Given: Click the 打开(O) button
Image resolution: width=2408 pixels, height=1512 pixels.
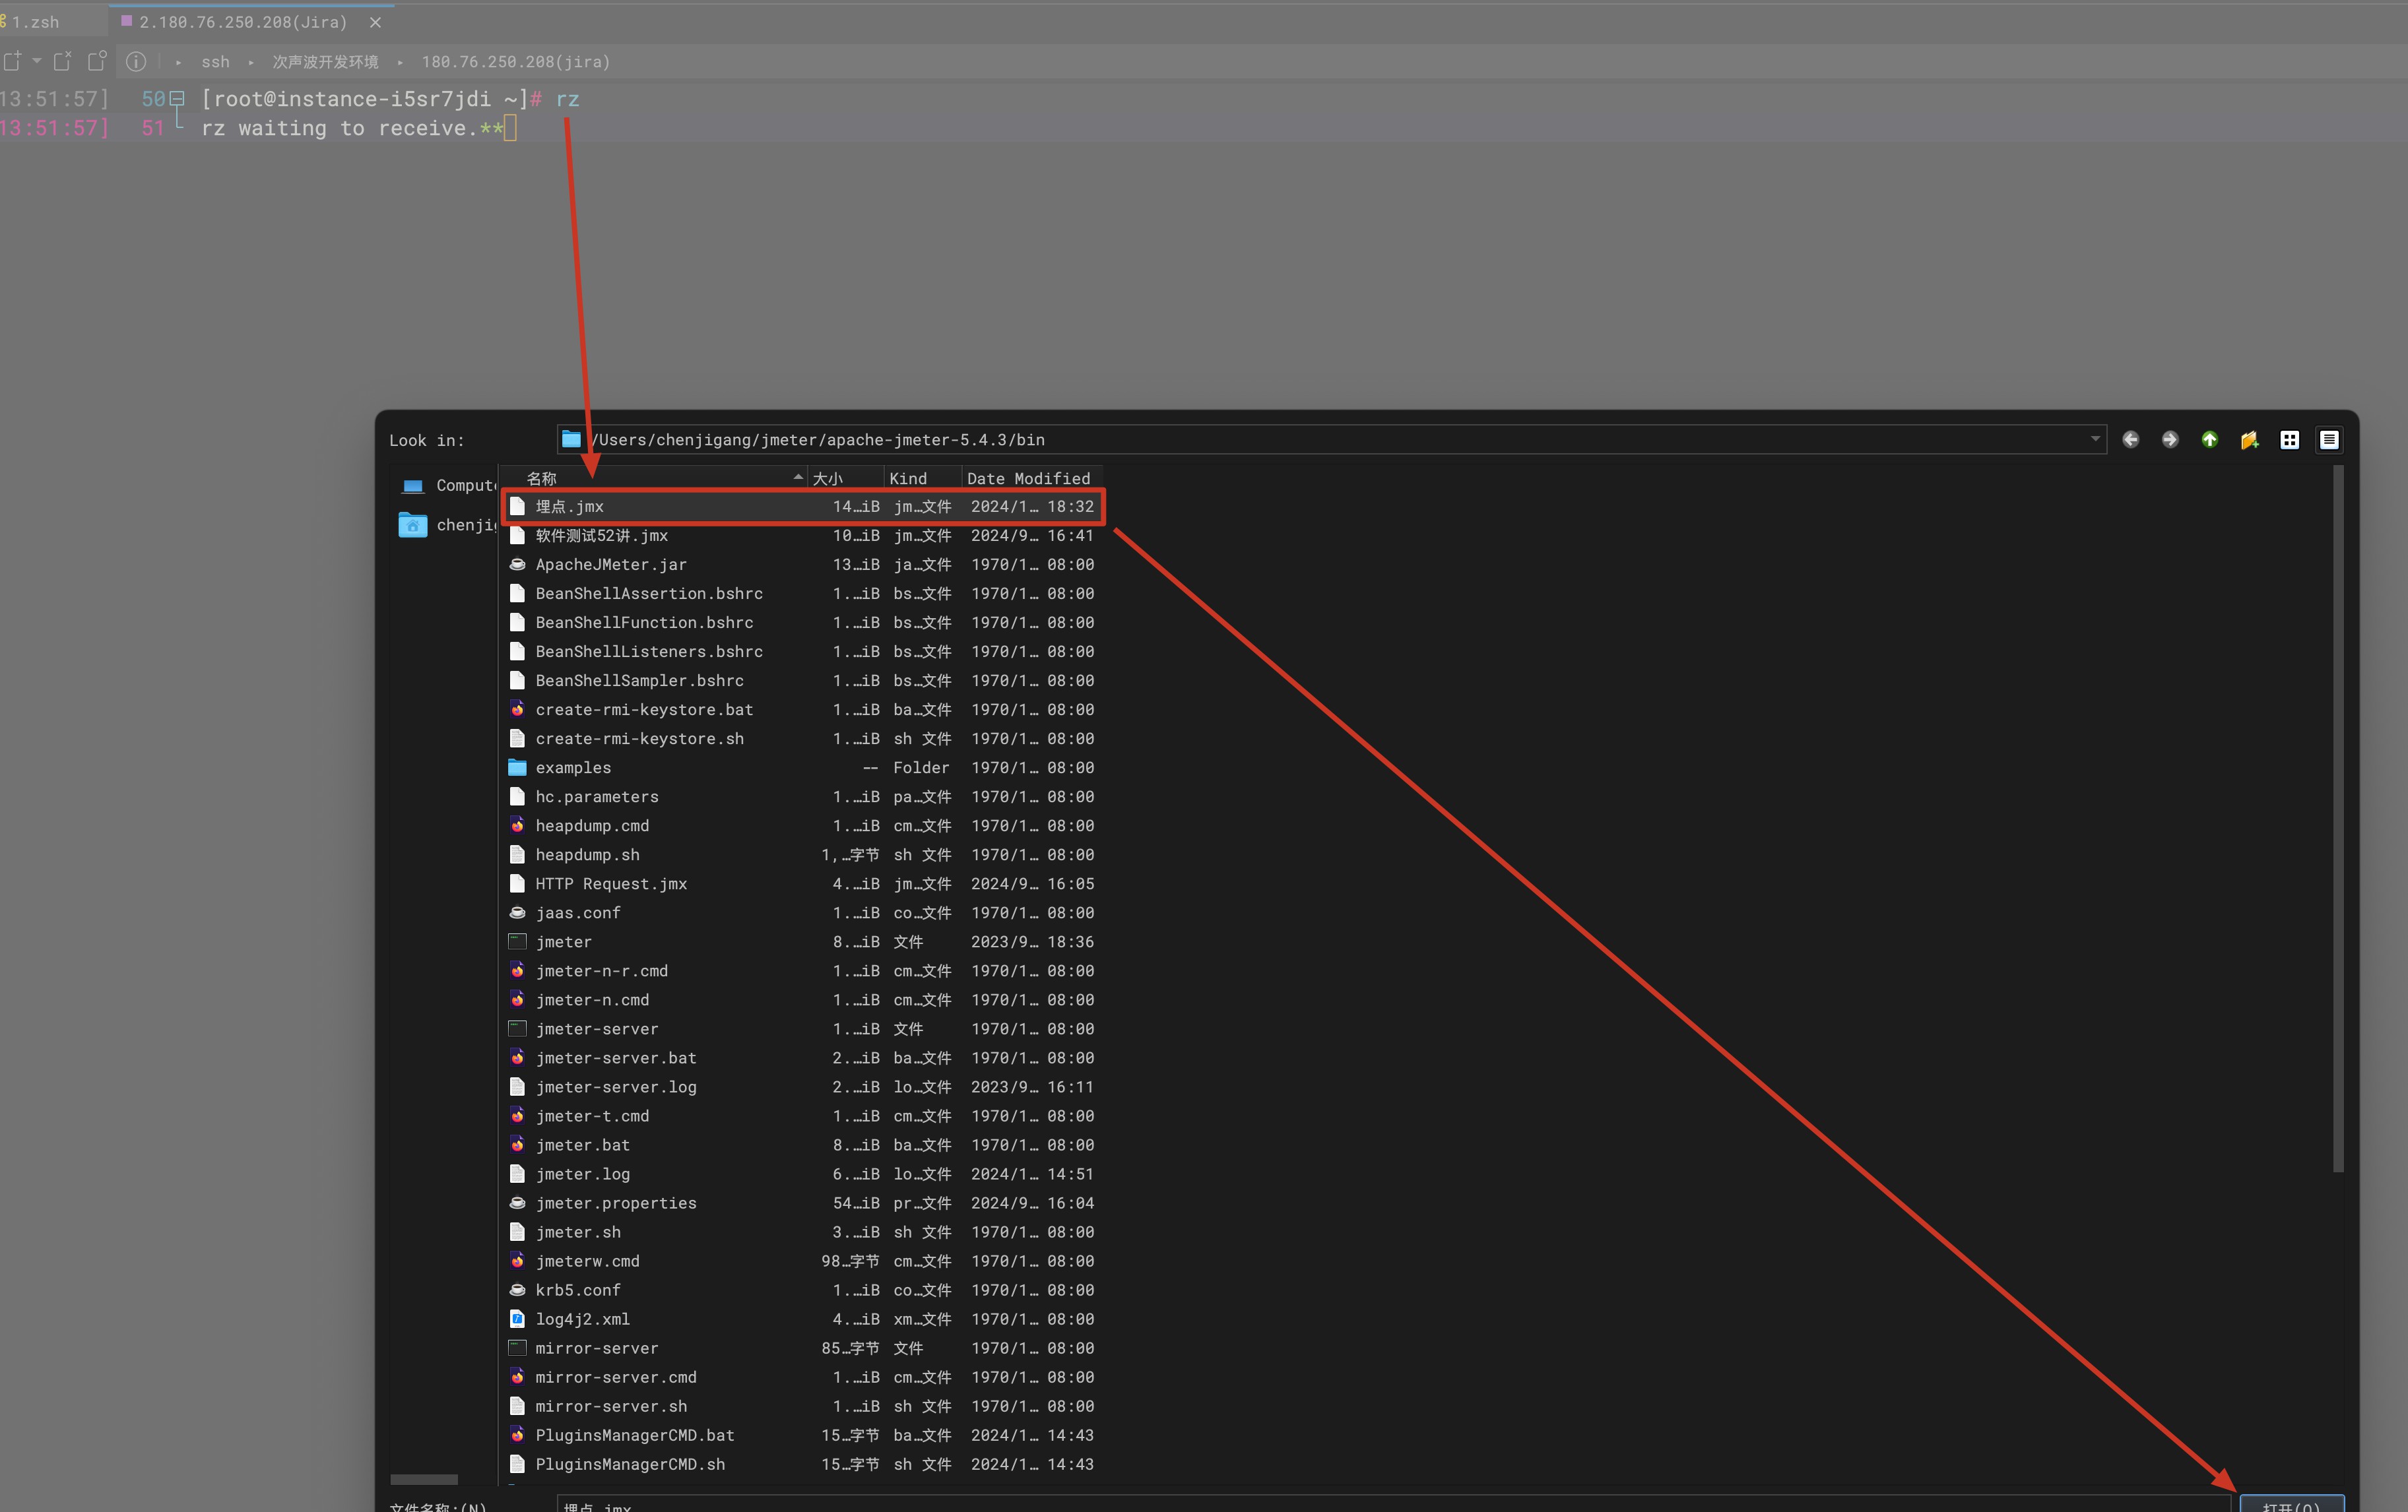Looking at the screenshot, I should tap(2291, 1504).
